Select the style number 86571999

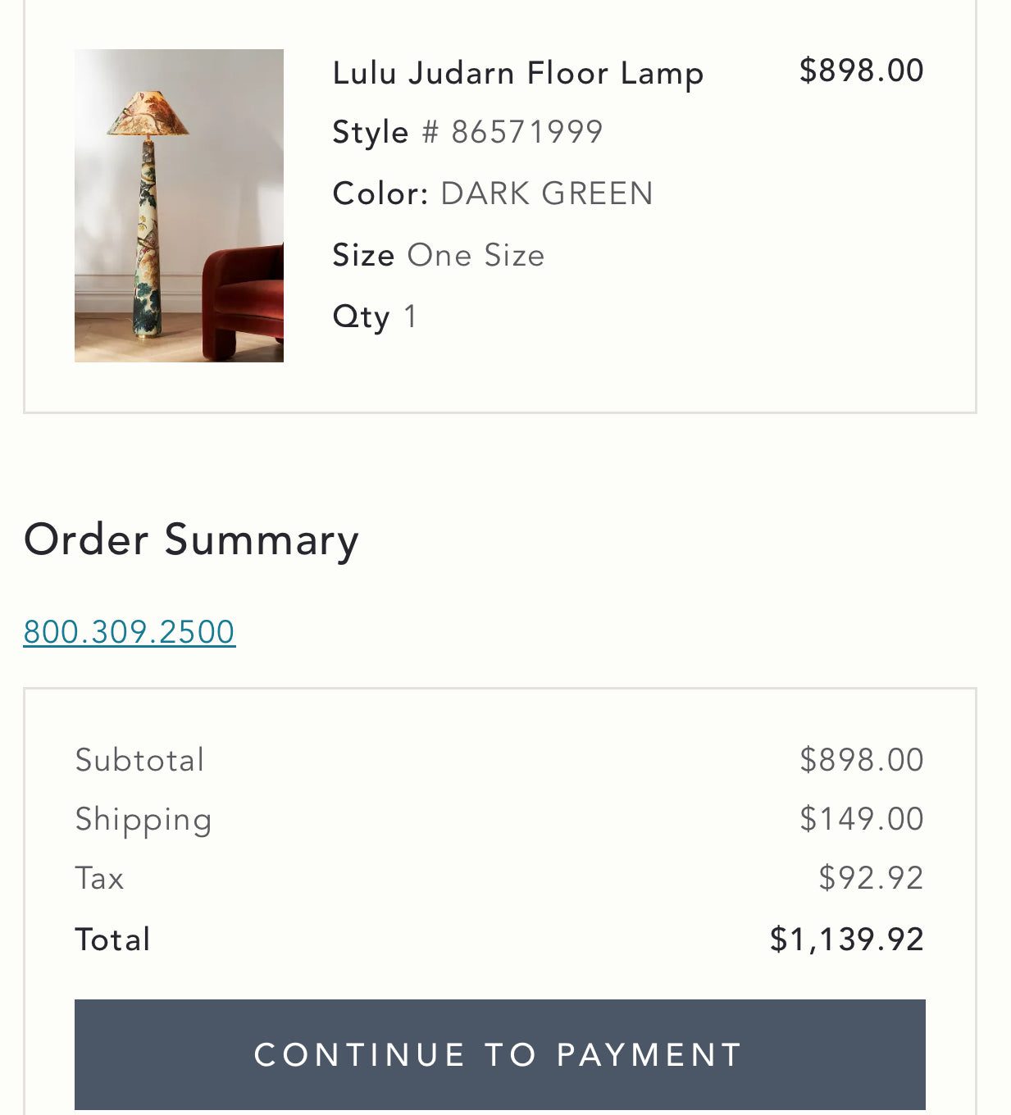click(527, 132)
